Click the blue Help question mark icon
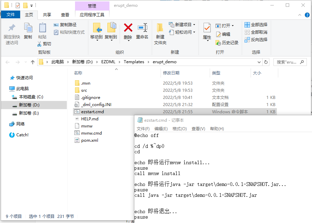This screenshot has height=223, width=312. tap(307, 15)
